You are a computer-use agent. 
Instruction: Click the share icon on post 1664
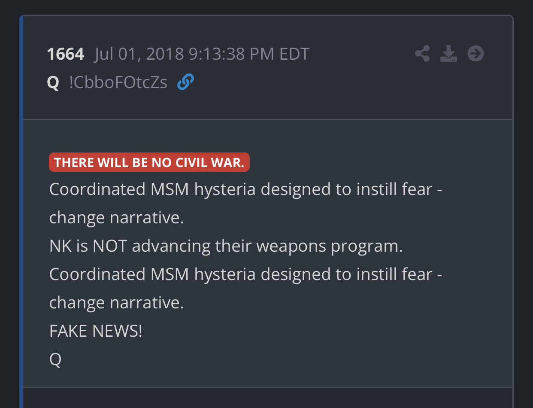pos(422,54)
